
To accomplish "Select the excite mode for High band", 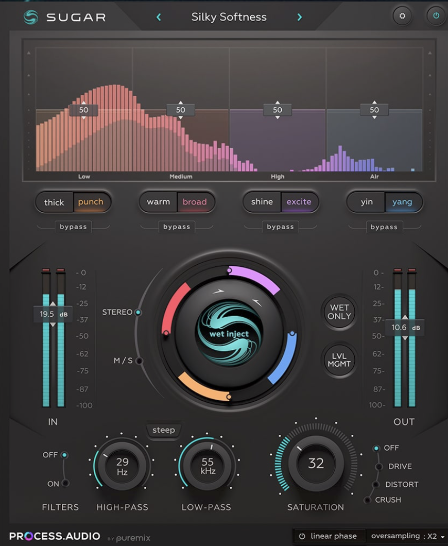I will pyautogui.click(x=299, y=202).
